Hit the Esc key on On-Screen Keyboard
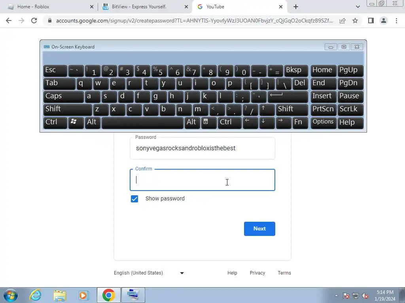 (x=55, y=71)
